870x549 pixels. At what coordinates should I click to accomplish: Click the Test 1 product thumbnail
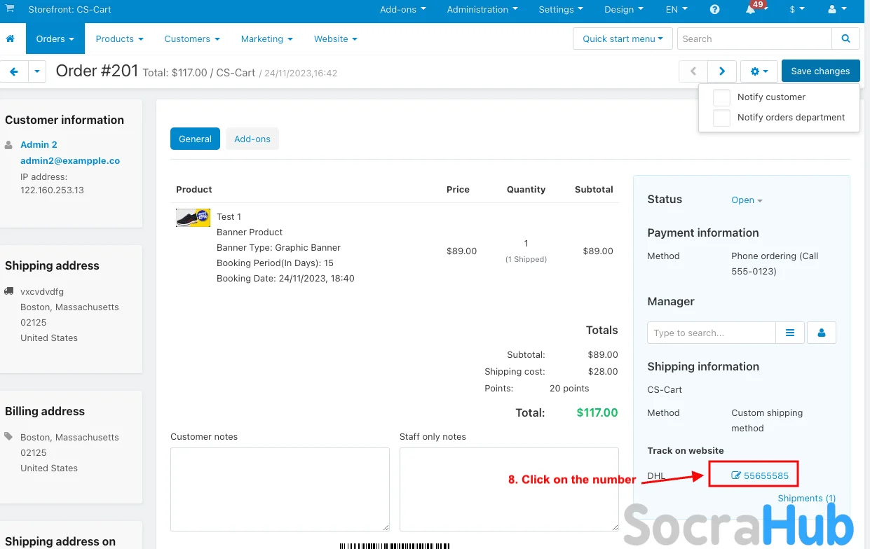(x=193, y=218)
